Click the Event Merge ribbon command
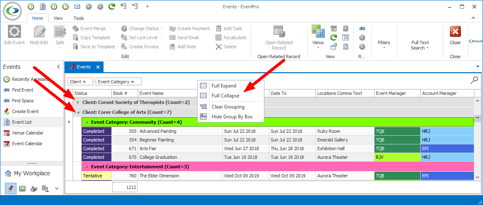The width and height of the screenshot is (483, 205). pyautogui.click(x=89, y=28)
